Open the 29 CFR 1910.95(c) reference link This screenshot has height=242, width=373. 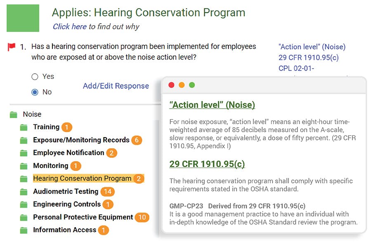point(308,58)
